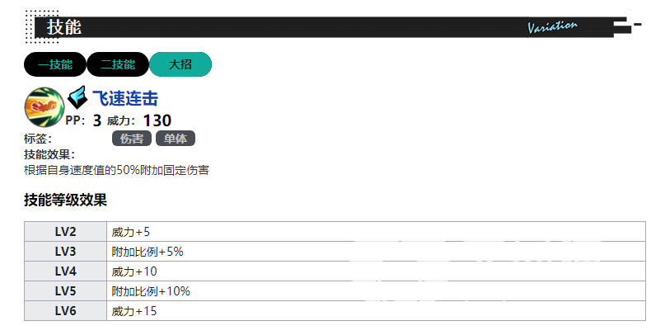Click the 技能等级效果 heading

pyautogui.click(x=66, y=200)
